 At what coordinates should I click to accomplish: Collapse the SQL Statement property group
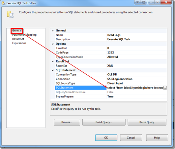[x=53, y=70]
